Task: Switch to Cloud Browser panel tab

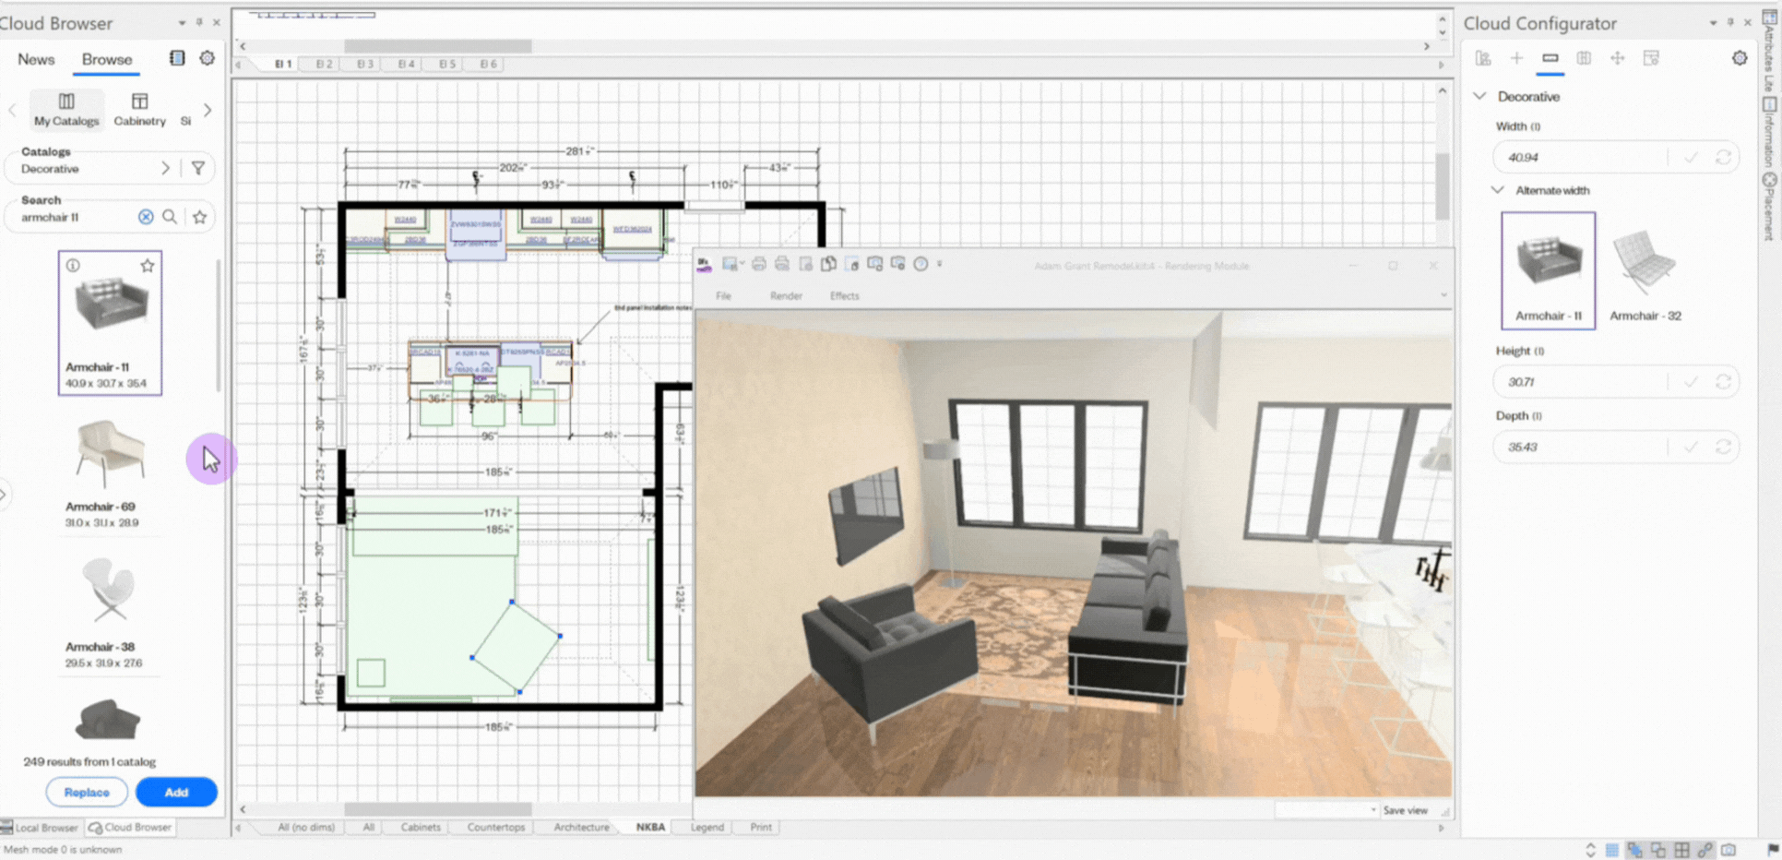Action: tap(130, 828)
